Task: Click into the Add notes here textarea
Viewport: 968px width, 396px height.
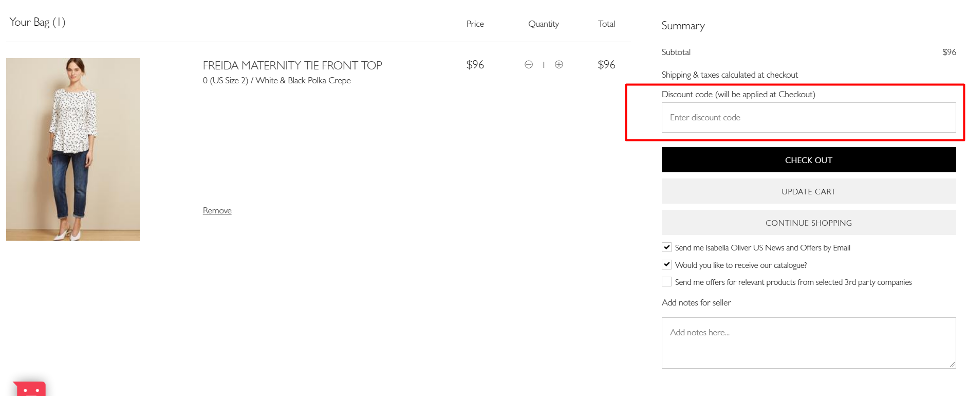Action: (808, 343)
